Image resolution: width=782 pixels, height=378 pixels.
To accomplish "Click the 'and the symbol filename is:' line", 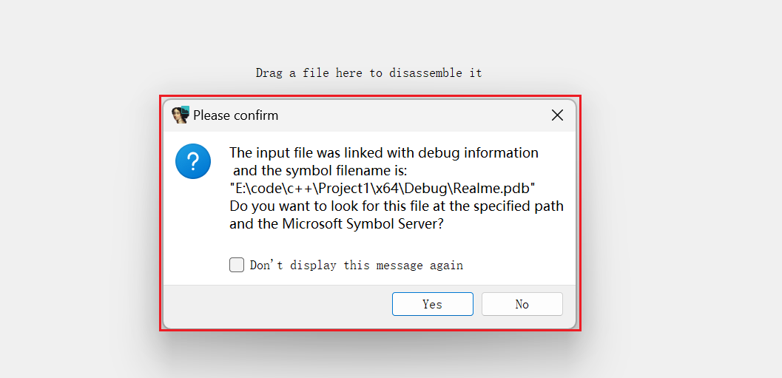I will click(320, 171).
